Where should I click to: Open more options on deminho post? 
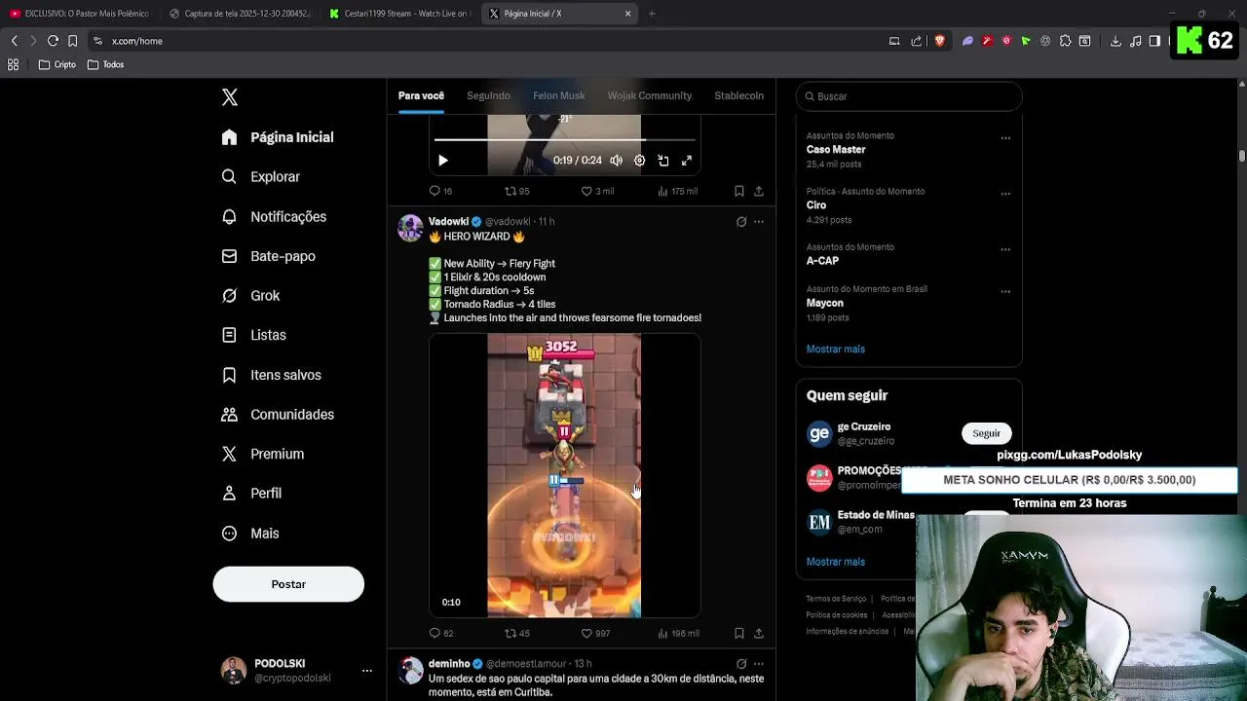tap(759, 664)
